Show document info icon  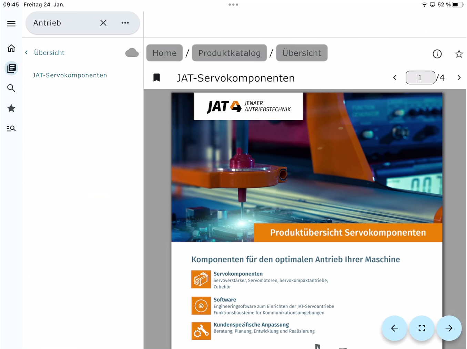[437, 54]
